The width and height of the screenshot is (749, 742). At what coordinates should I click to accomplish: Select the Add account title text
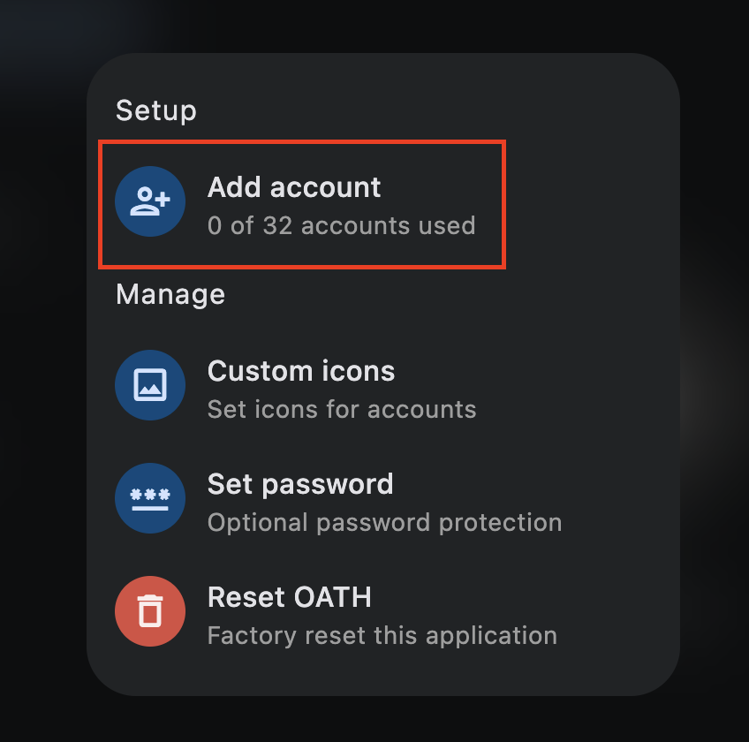294,186
